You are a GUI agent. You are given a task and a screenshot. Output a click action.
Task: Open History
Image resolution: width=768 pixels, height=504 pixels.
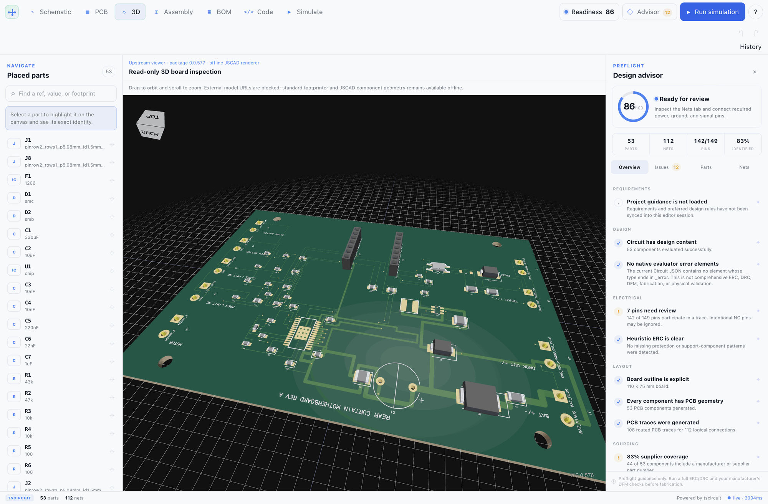[x=750, y=47]
